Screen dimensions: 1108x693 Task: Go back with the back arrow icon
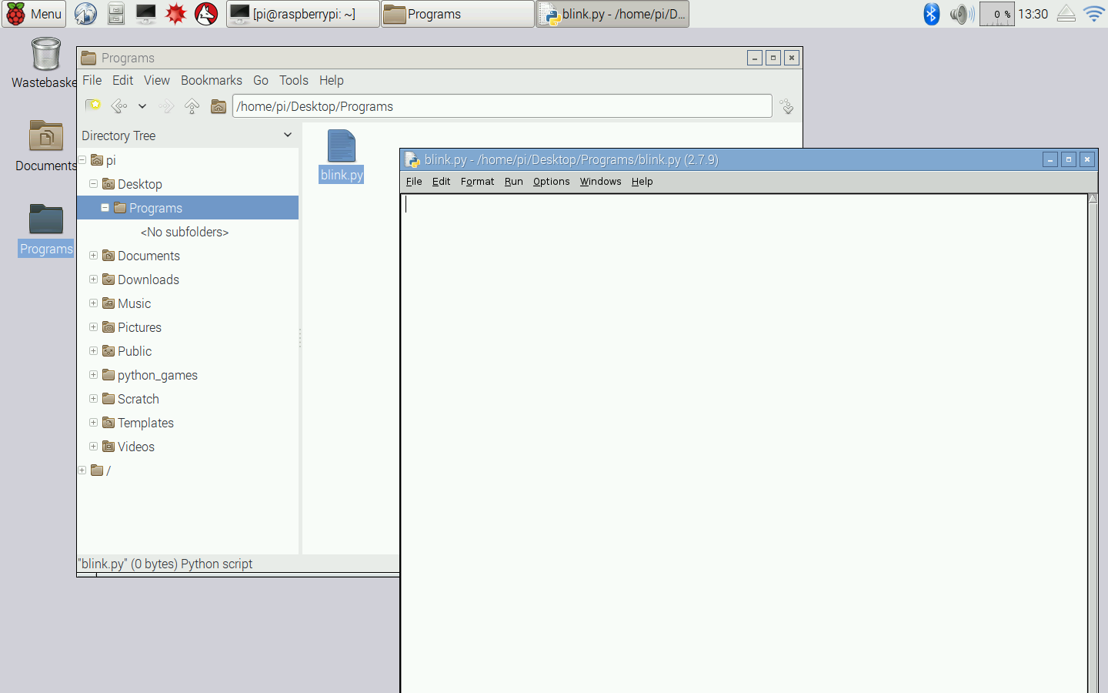click(x=119, y=106)
